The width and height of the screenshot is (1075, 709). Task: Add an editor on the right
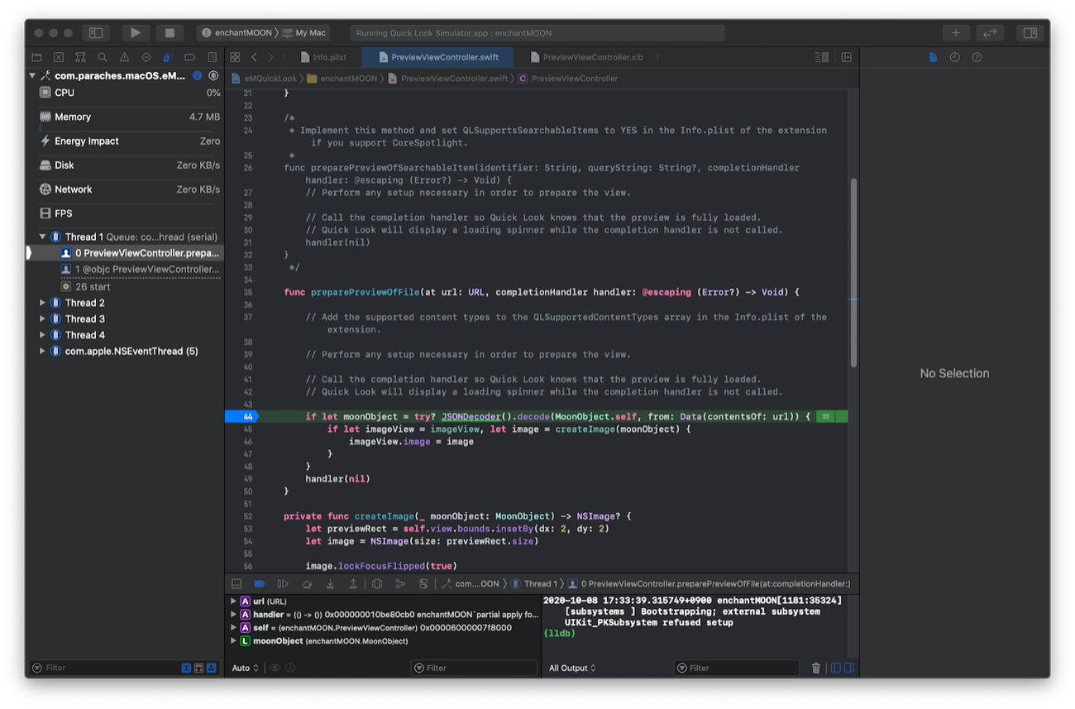coord(847,58)
